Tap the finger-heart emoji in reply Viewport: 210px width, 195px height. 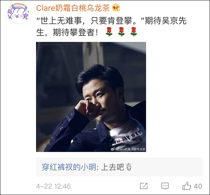[x=129, y=167]
